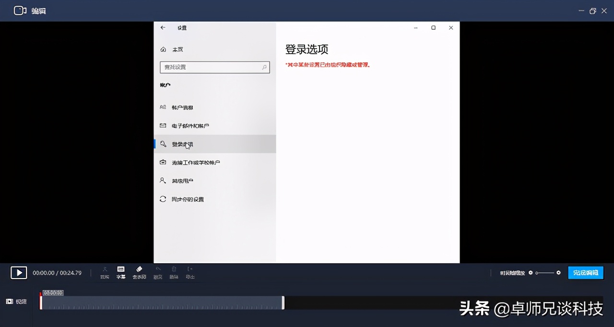The image size is (614, 327).
Task: Click the home icon in the Settings sidebar
Action: click(163, 49)
